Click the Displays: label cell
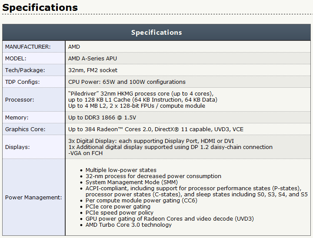The height and width of the screenshot is (238, 313). 34,147
